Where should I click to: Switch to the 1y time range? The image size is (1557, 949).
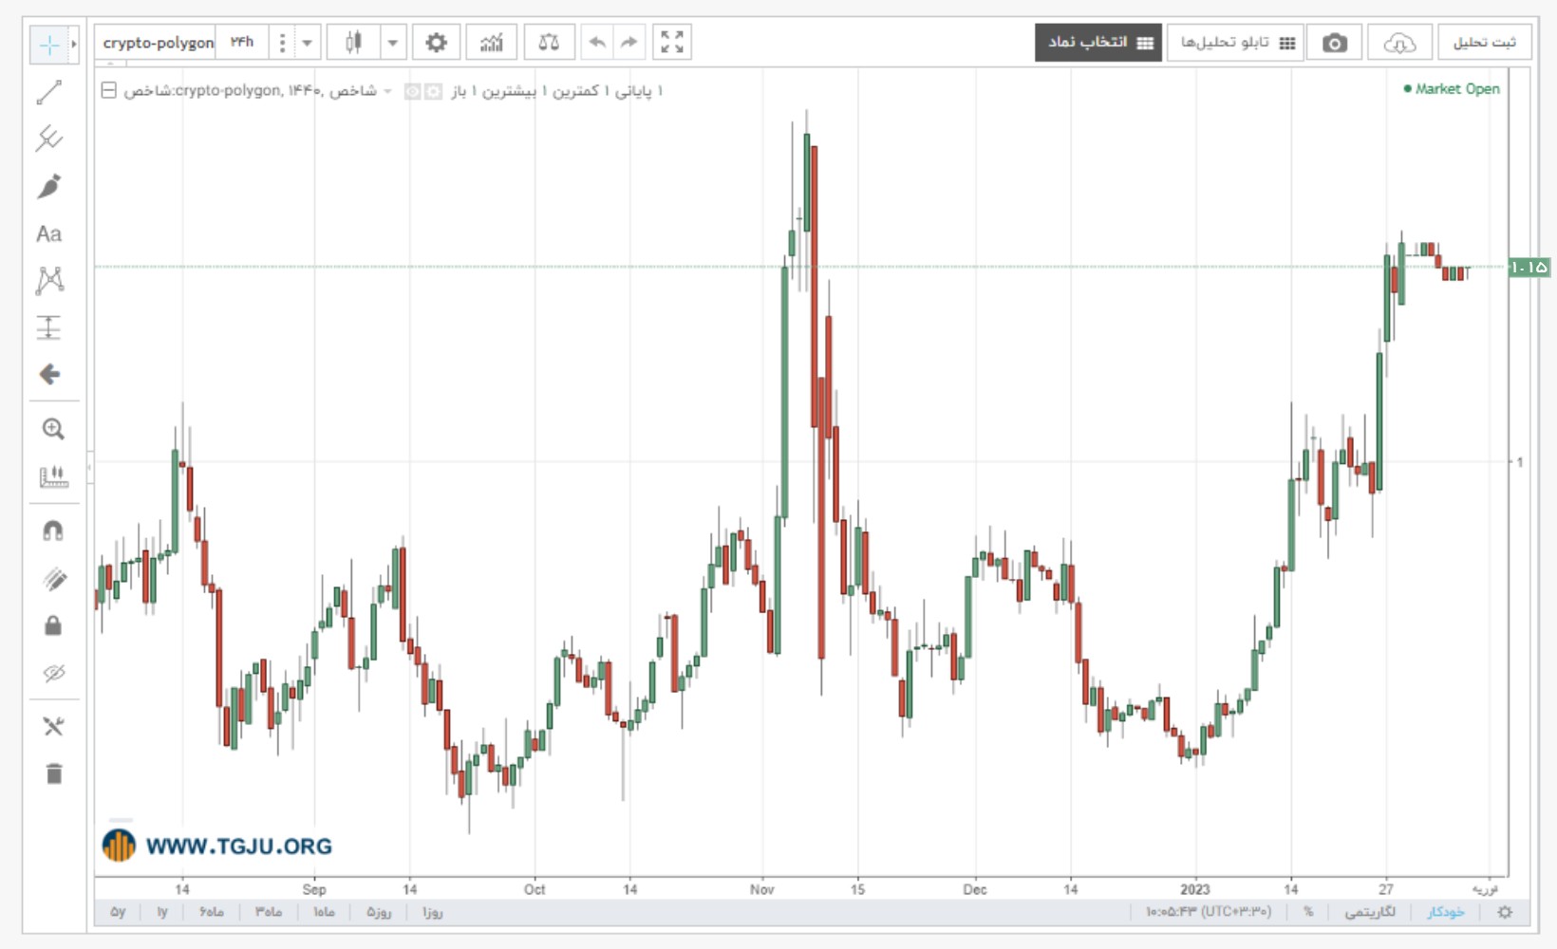click(x=162, y=912)
